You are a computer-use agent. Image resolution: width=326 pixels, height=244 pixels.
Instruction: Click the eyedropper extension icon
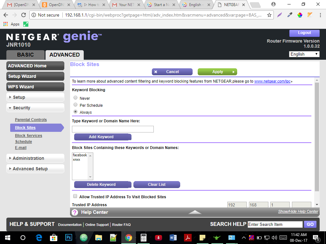[290, 15]
